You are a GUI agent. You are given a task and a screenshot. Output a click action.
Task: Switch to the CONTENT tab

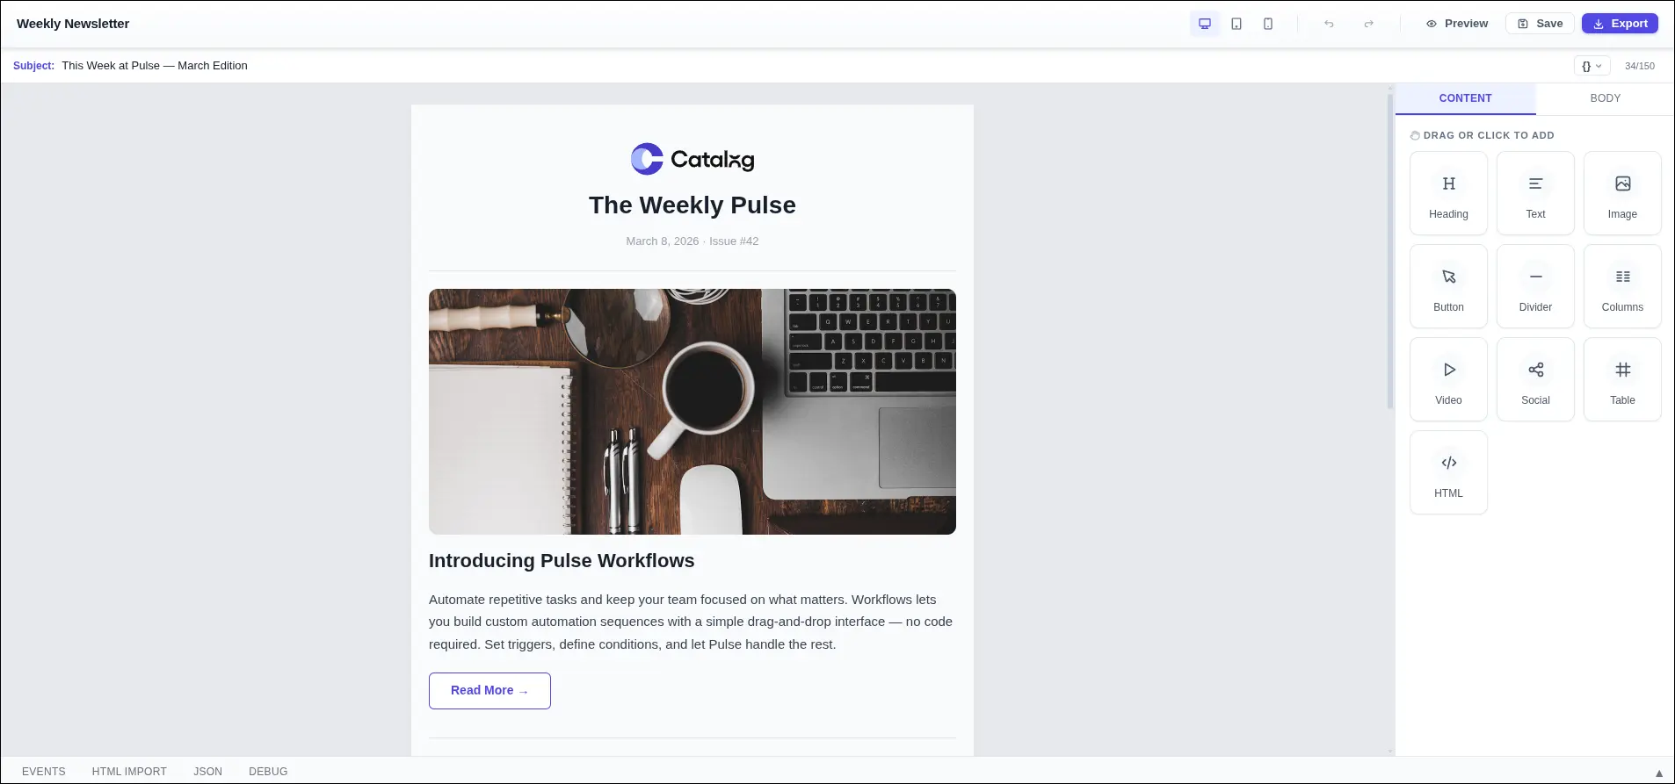click(x=1465, y=98)
